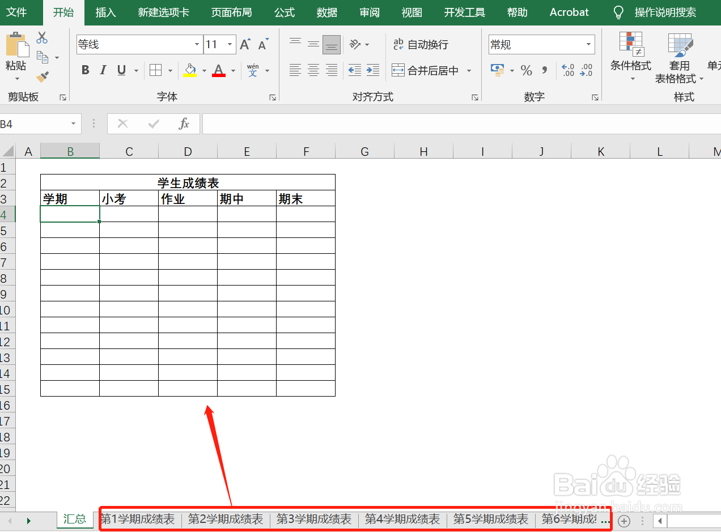Click the wén phonetic guide icon

pyautogui.click(x=253, y=70)
